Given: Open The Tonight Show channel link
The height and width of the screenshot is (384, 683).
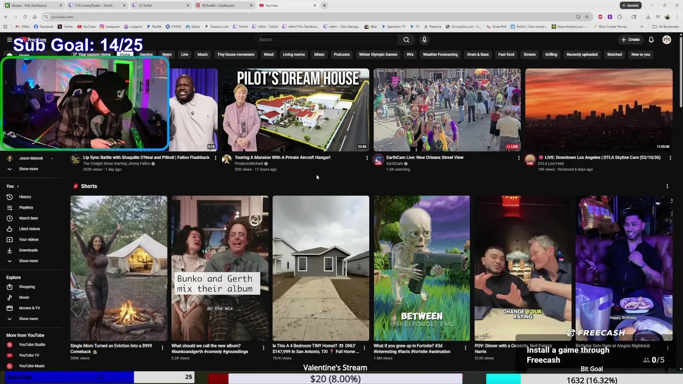Looking at the screenshot, I should pyautogui.click(x=117, y=164).
